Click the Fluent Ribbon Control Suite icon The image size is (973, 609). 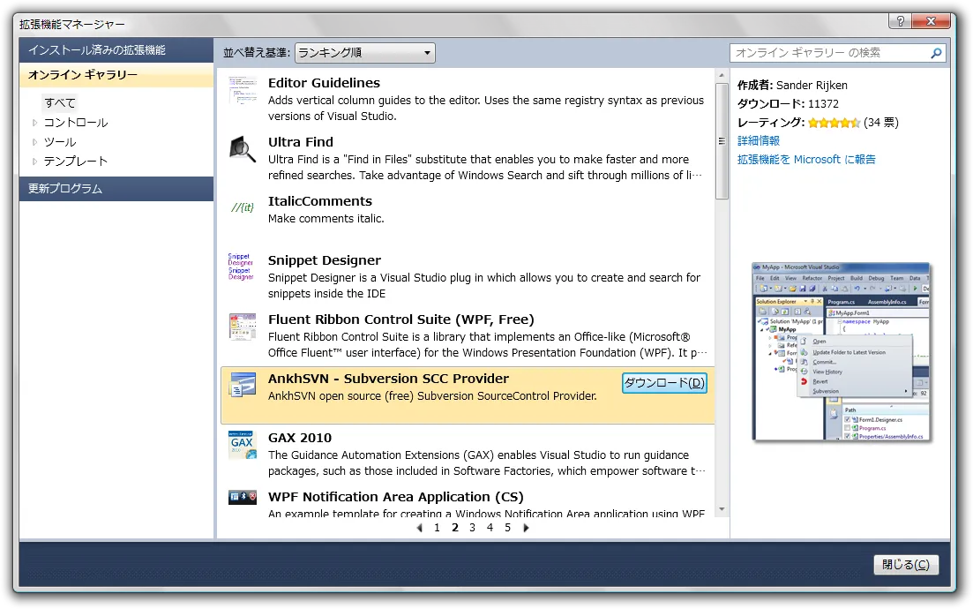(x=242, y=327)
